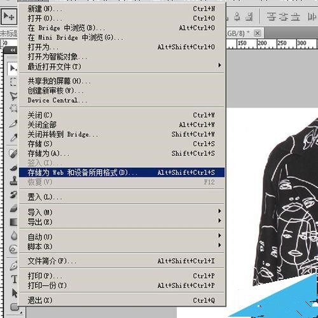Image resolution: width=318 pixels, height=318 pixels.
Task: Choose 存储(S) to save
Action: (121, 144)
